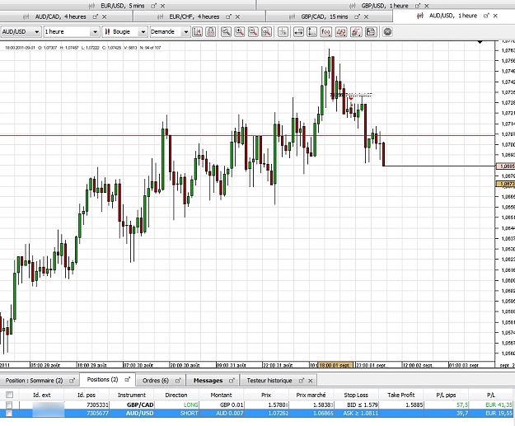Click the fourth magnifier icon in the toolbar
Screen dimensions: 515x426
coord(266,32)
